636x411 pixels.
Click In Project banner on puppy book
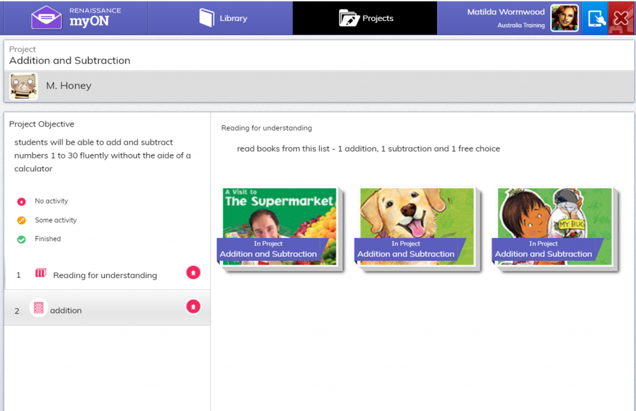(410, 250)
